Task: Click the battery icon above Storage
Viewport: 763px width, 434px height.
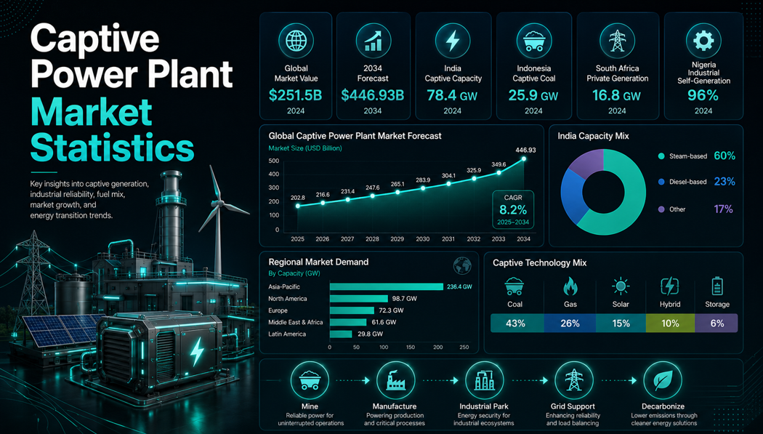Action: 717,286
